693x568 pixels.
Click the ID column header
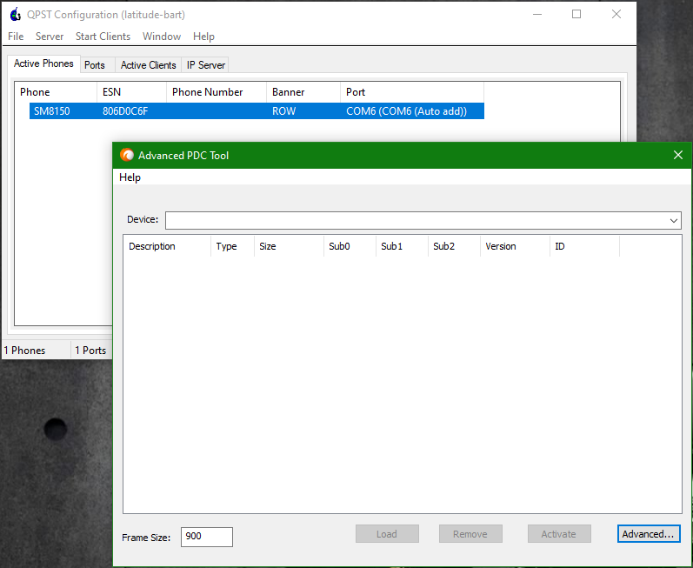coord(585,246)
